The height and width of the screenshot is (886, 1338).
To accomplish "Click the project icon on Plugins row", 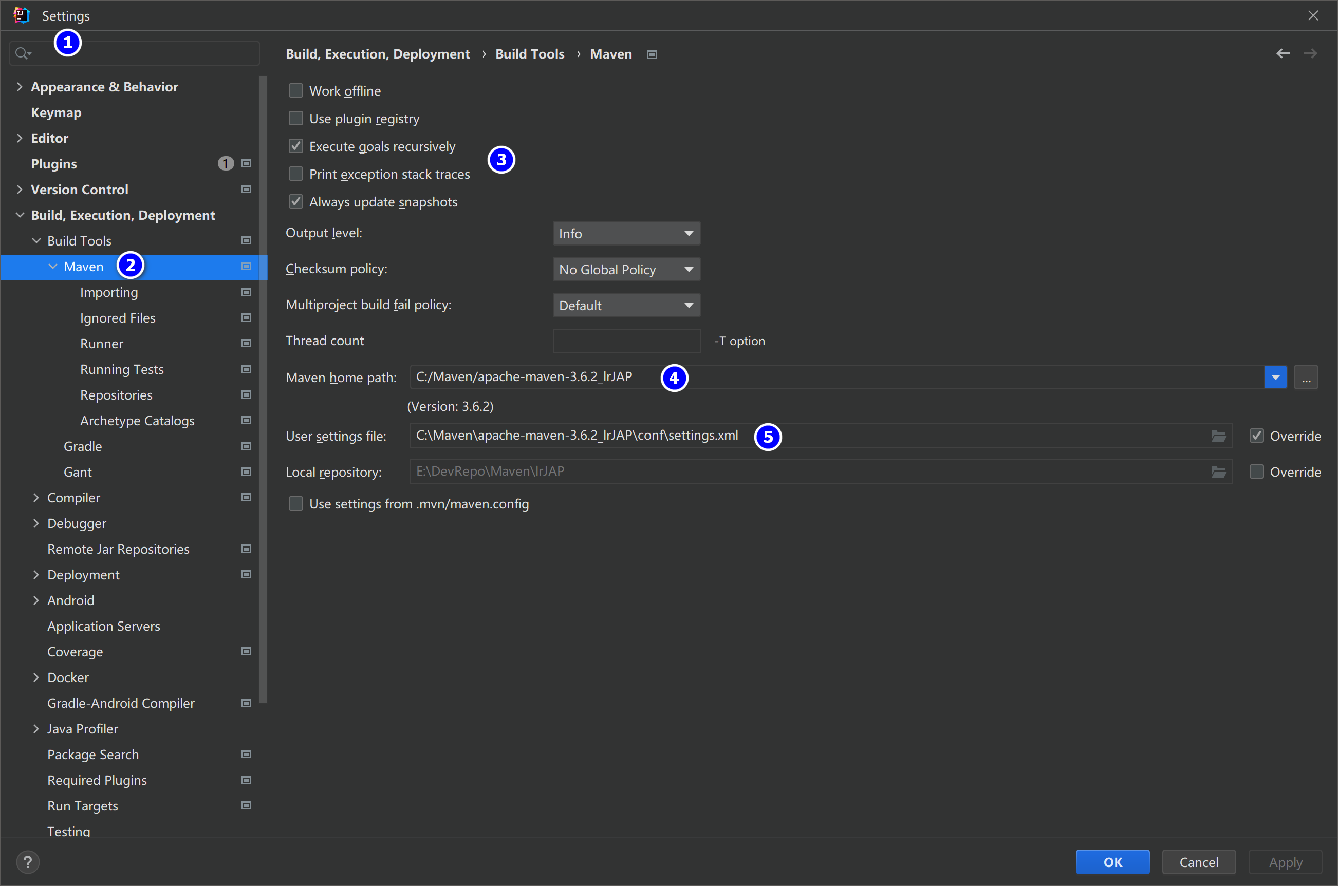I will [246, 164].
